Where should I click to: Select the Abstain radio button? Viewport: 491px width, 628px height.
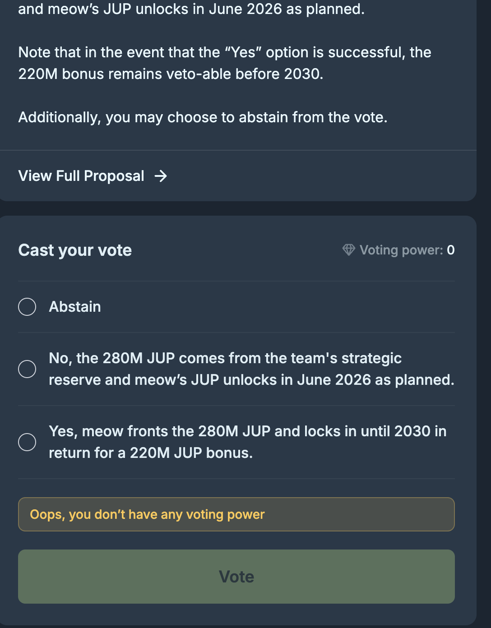click(x=27, y=307)
